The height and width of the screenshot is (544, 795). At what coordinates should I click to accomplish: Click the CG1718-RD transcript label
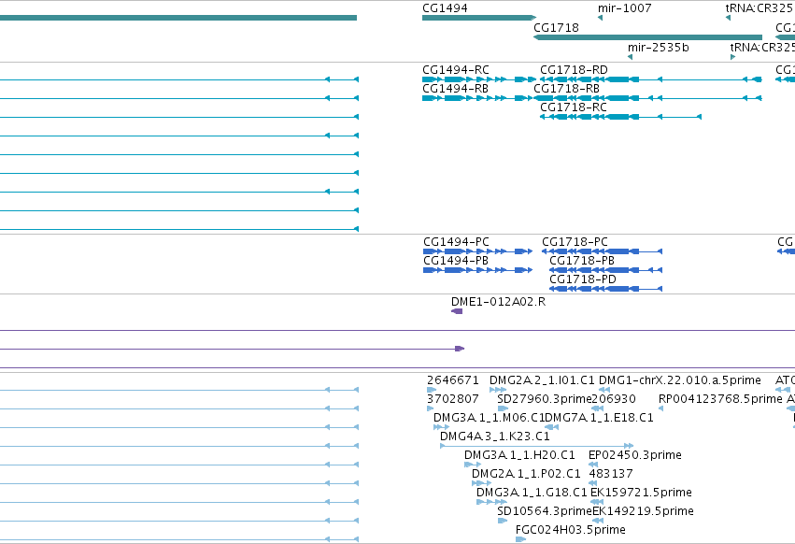[574, 69]
